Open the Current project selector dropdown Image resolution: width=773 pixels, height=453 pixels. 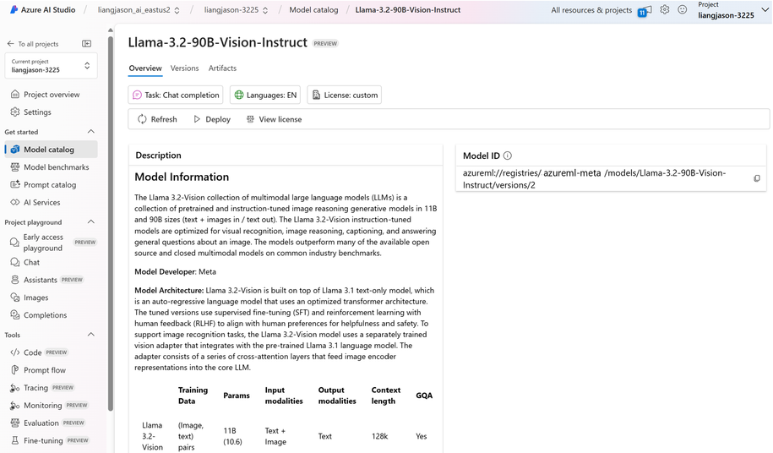tap(51, 66)
